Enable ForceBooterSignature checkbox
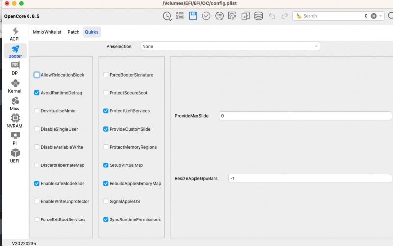Screen dimensions: 393x246 [x=106, y=75]
